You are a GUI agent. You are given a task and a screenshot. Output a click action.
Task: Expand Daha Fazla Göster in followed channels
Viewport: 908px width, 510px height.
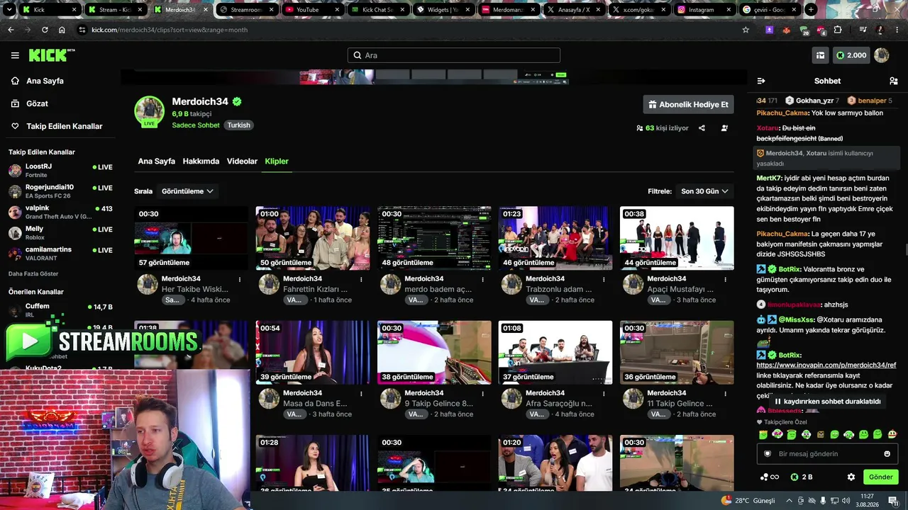33,274
